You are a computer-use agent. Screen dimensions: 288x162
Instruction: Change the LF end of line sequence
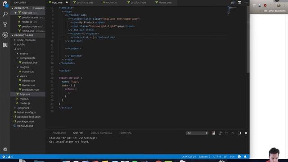[x=225, y=157]
